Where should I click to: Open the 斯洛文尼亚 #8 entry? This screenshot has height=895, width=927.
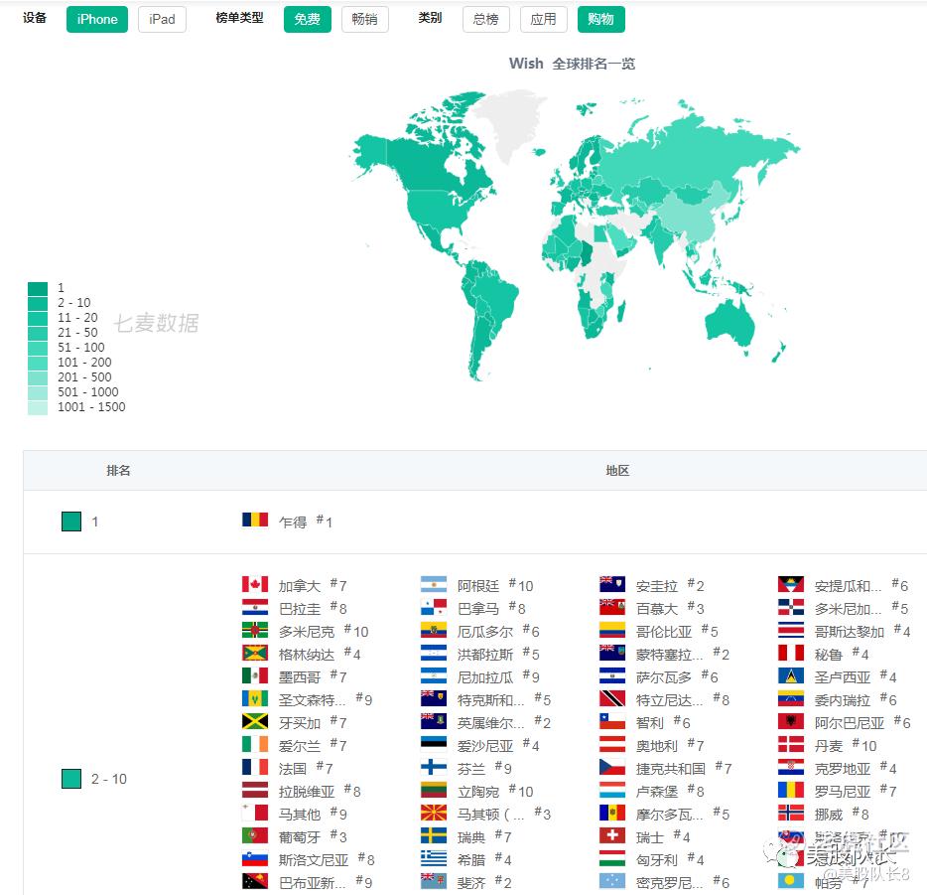click(309, 859)
